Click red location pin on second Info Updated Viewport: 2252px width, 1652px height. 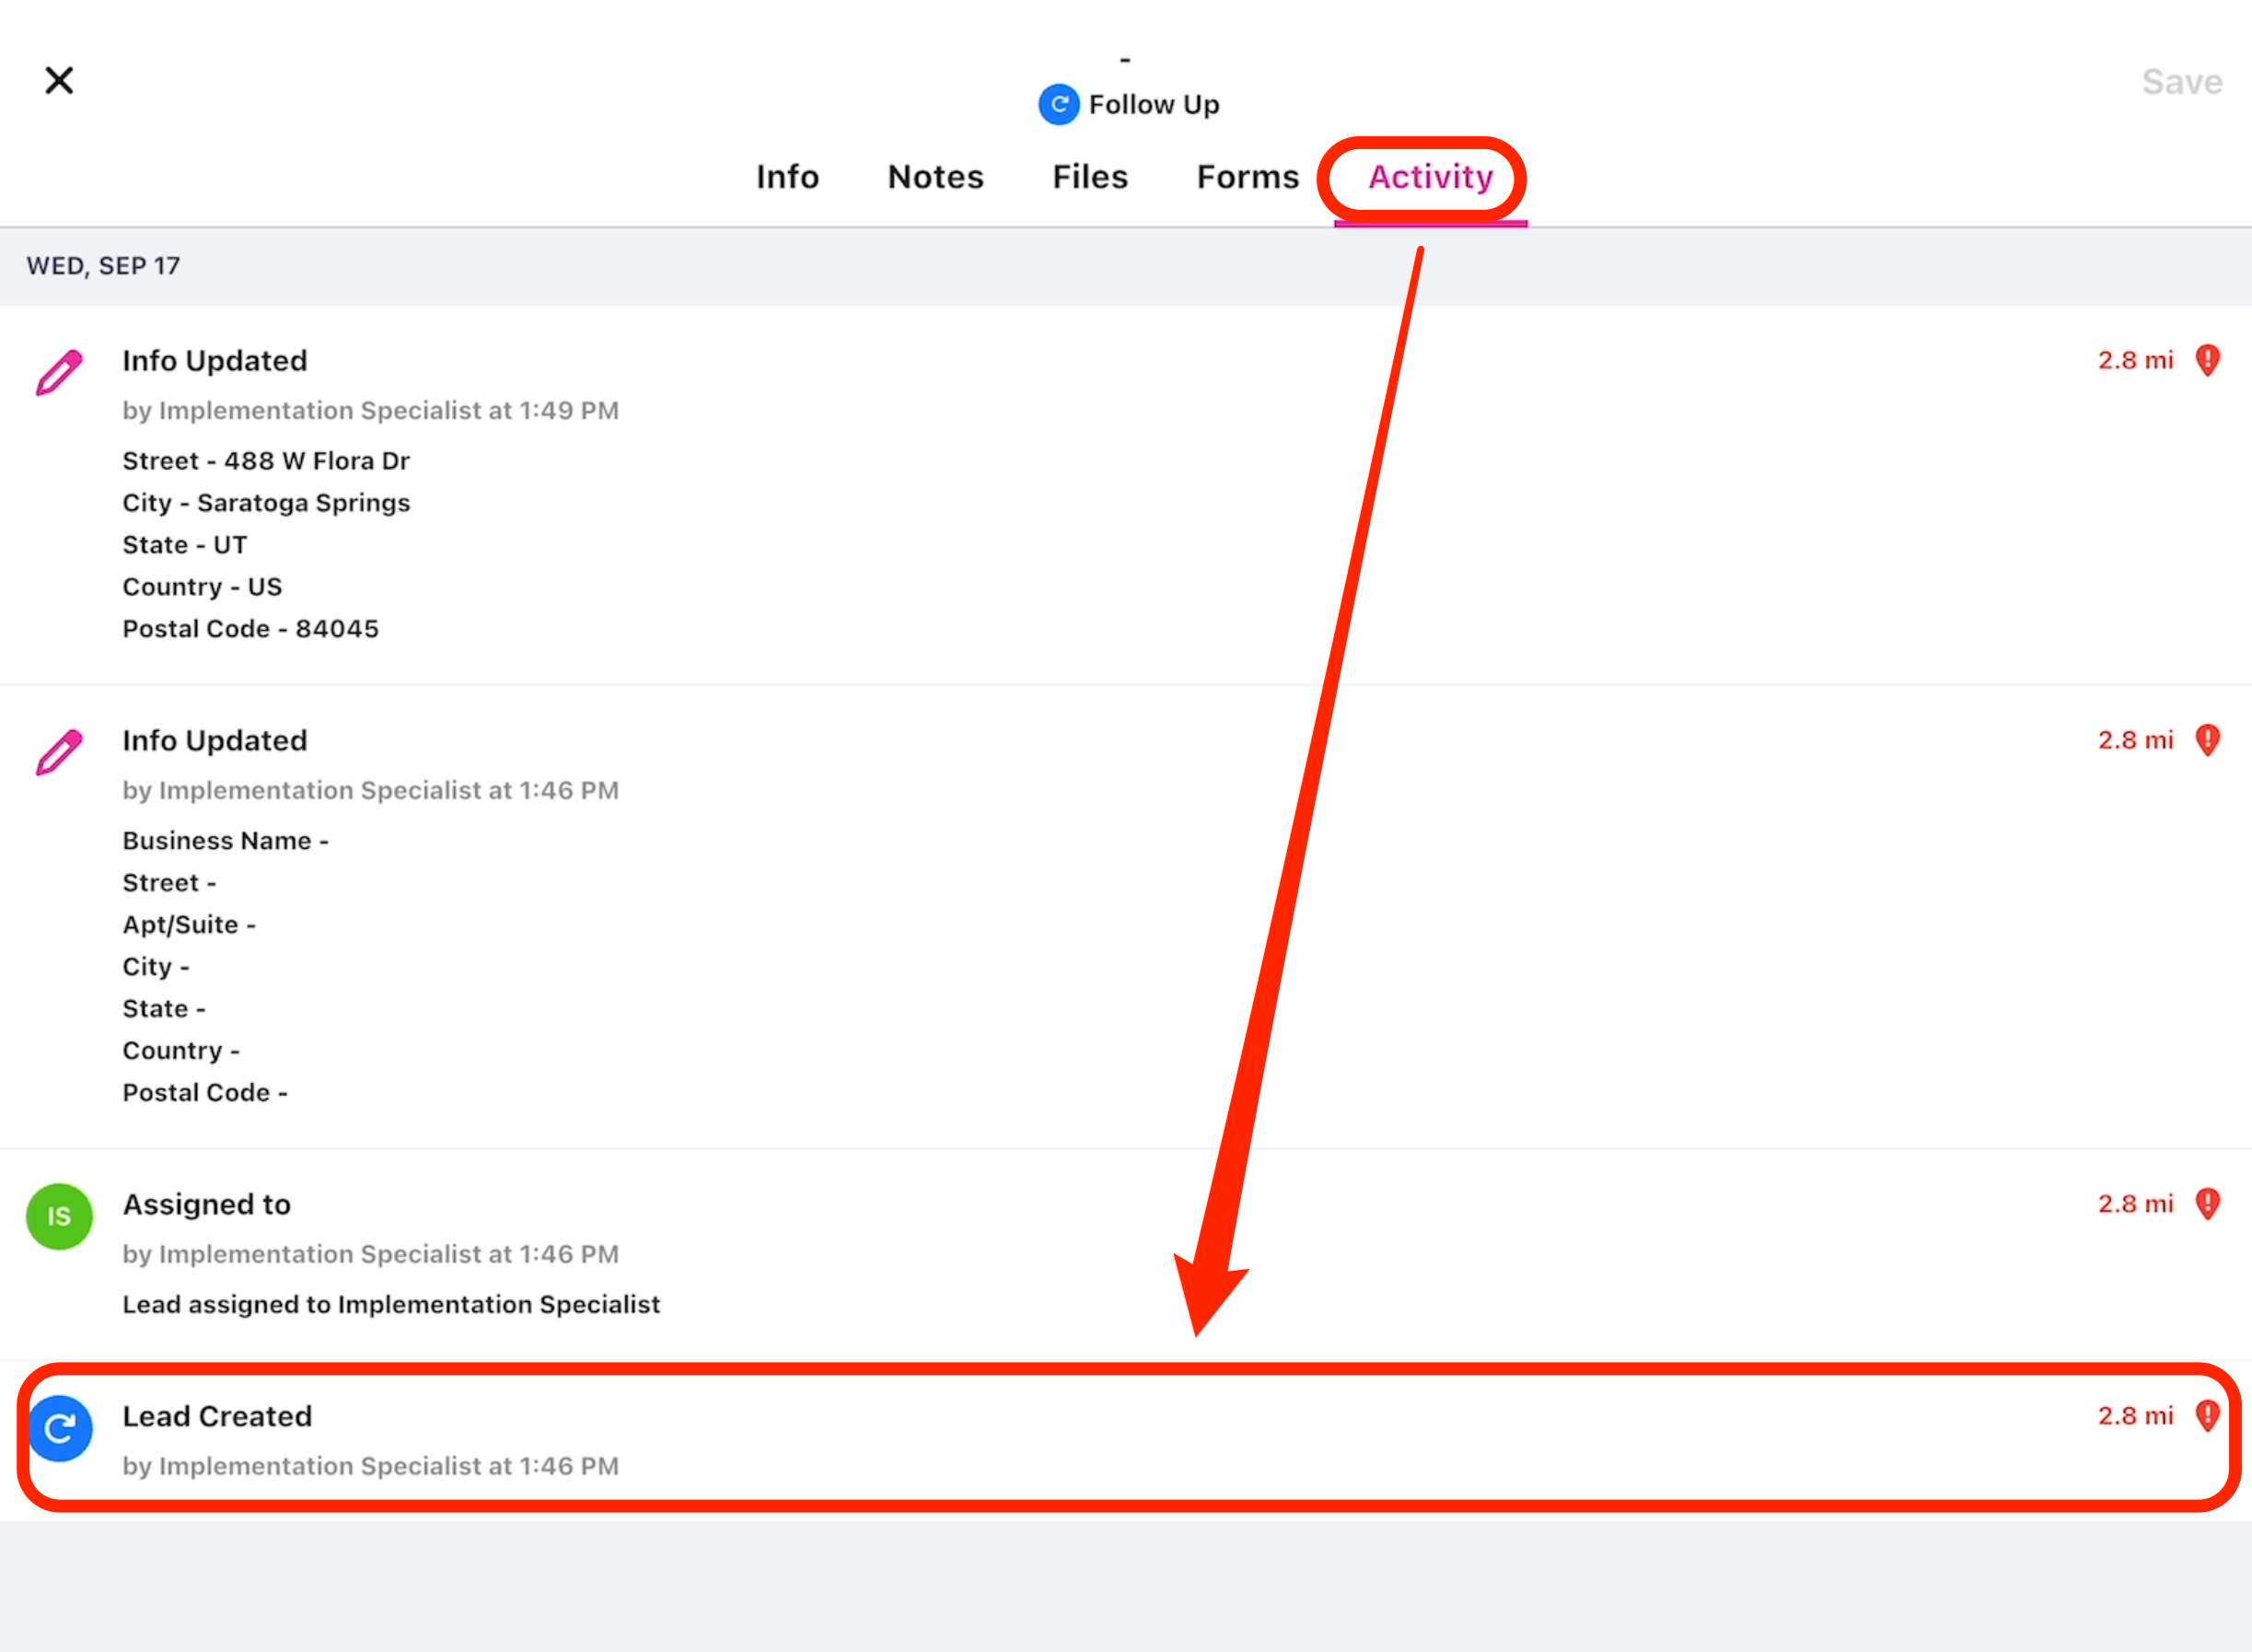point(2207,740)
